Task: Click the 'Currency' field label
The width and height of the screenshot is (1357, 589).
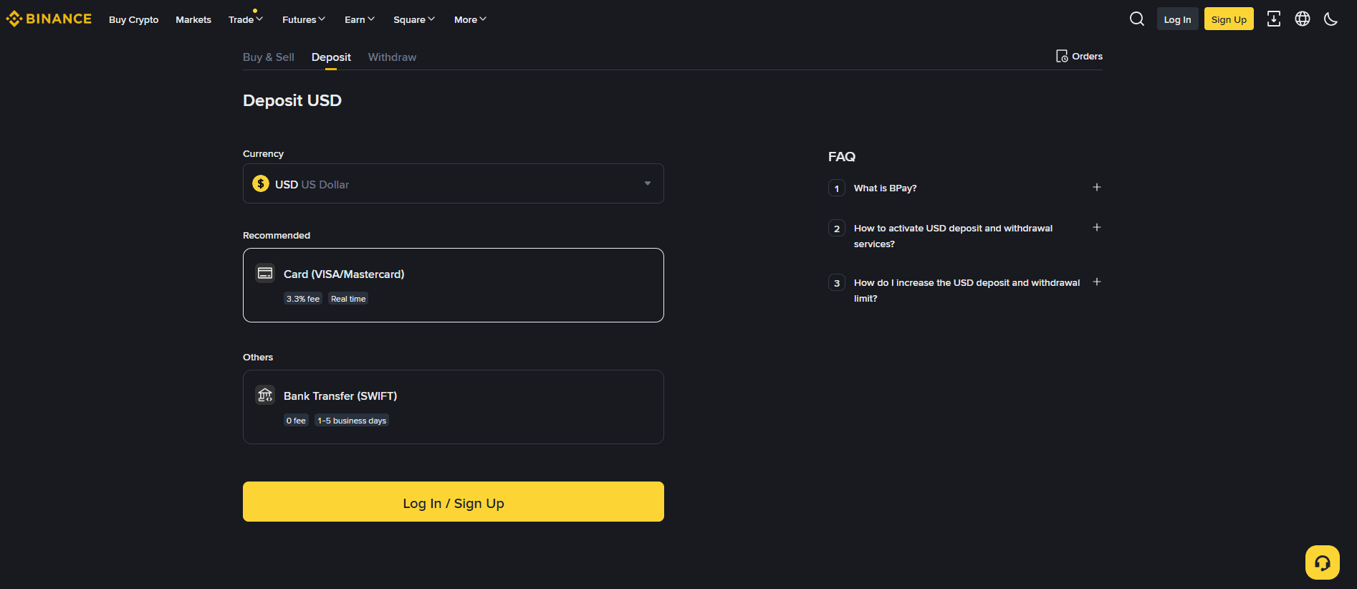Action: (263, 153)
